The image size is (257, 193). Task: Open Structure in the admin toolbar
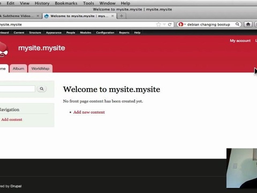coord(35,32)
